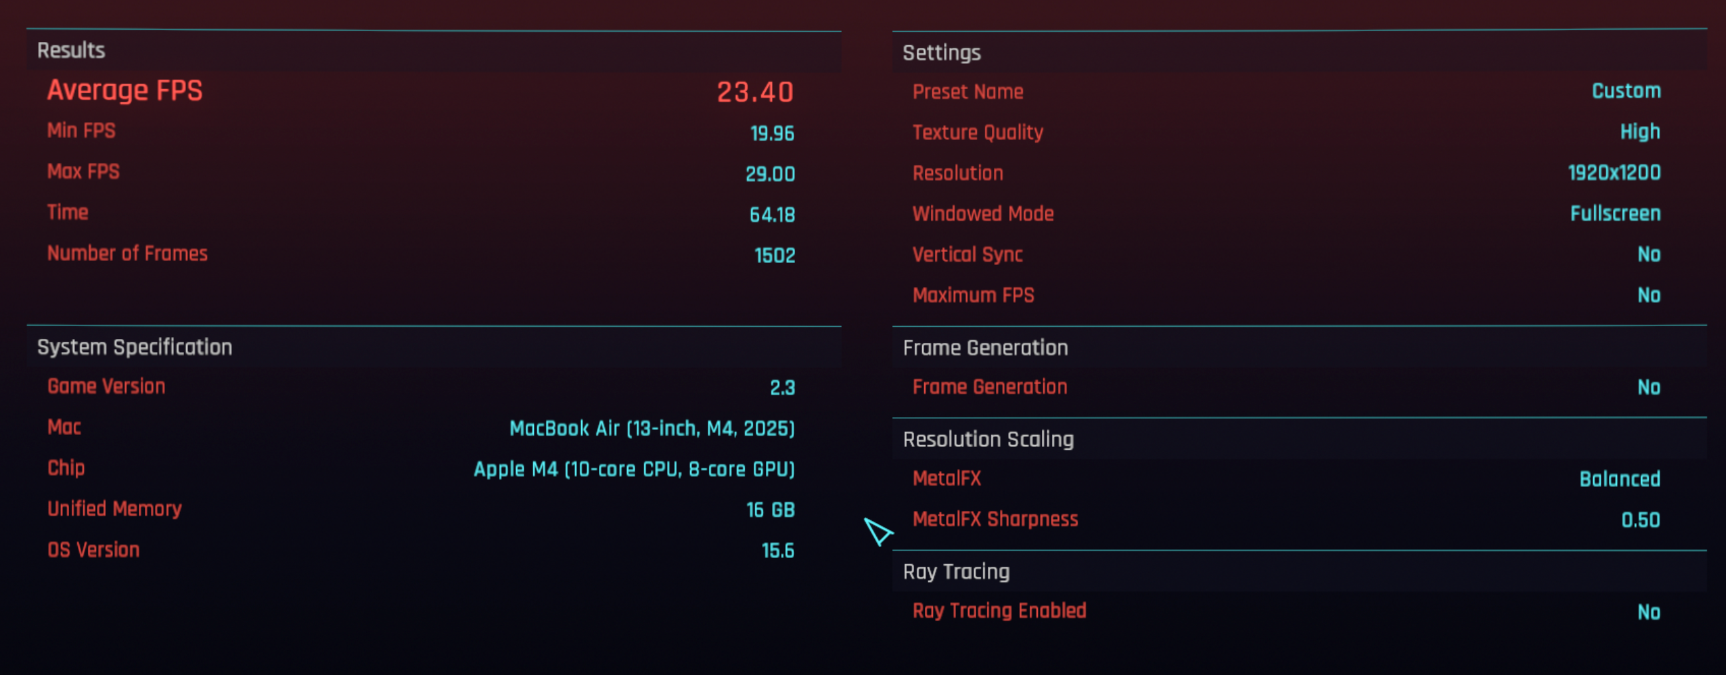Click the Max FPS value 29.00
This screenshot has height=675, width=1726.
tap(770, 174)
